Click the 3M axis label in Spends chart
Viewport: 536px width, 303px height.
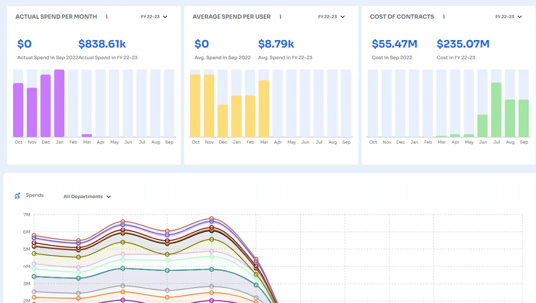[27, 283]
